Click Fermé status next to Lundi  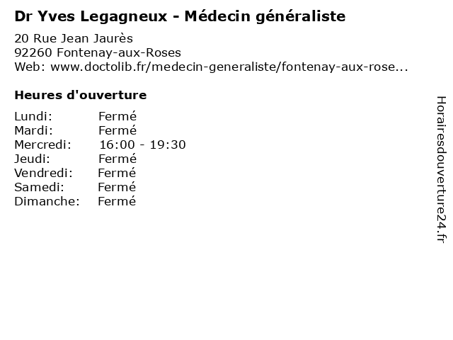pos(117,116)
